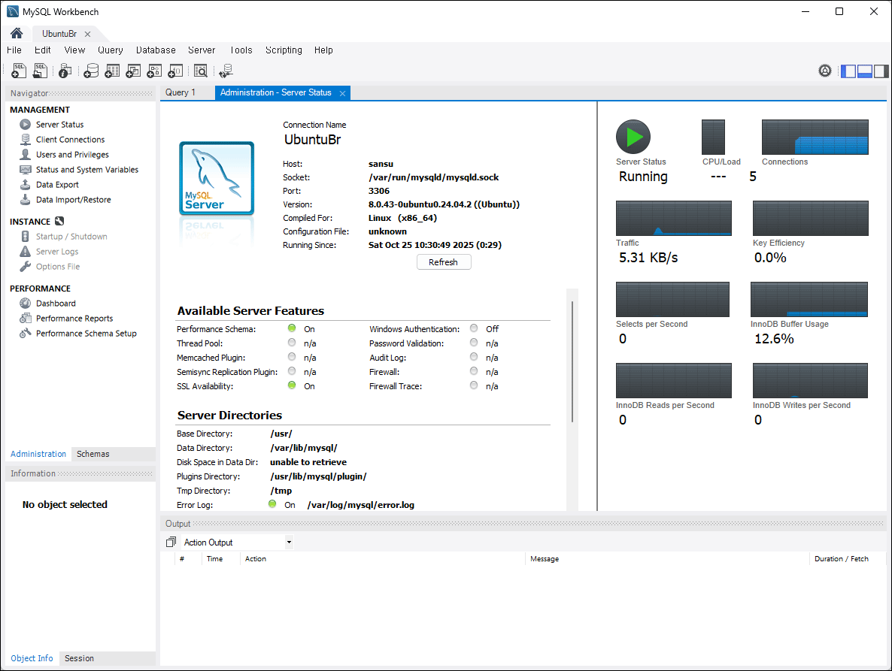The width and height of the screenshot is (892, 671).
Task: Open Server Logs
Action: coord(57,252)
